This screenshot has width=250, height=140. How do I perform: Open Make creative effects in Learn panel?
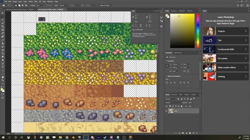pyautogui.click(x=226, y=67)
